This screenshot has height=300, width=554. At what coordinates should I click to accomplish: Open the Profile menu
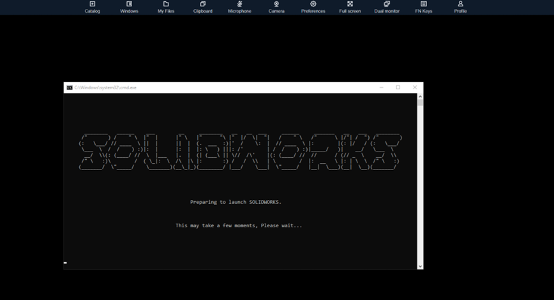tap(460, 7)
